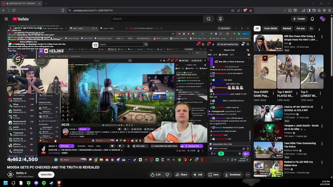The width and height of the screenshot is (333, 187).
Task: Click the Download button
Action: pyautogui.click(x=232, y=175)
